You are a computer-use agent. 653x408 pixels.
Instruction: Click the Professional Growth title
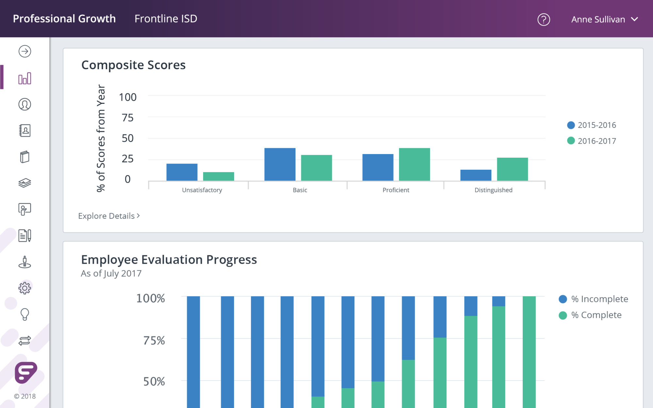[x=64, y=19]
